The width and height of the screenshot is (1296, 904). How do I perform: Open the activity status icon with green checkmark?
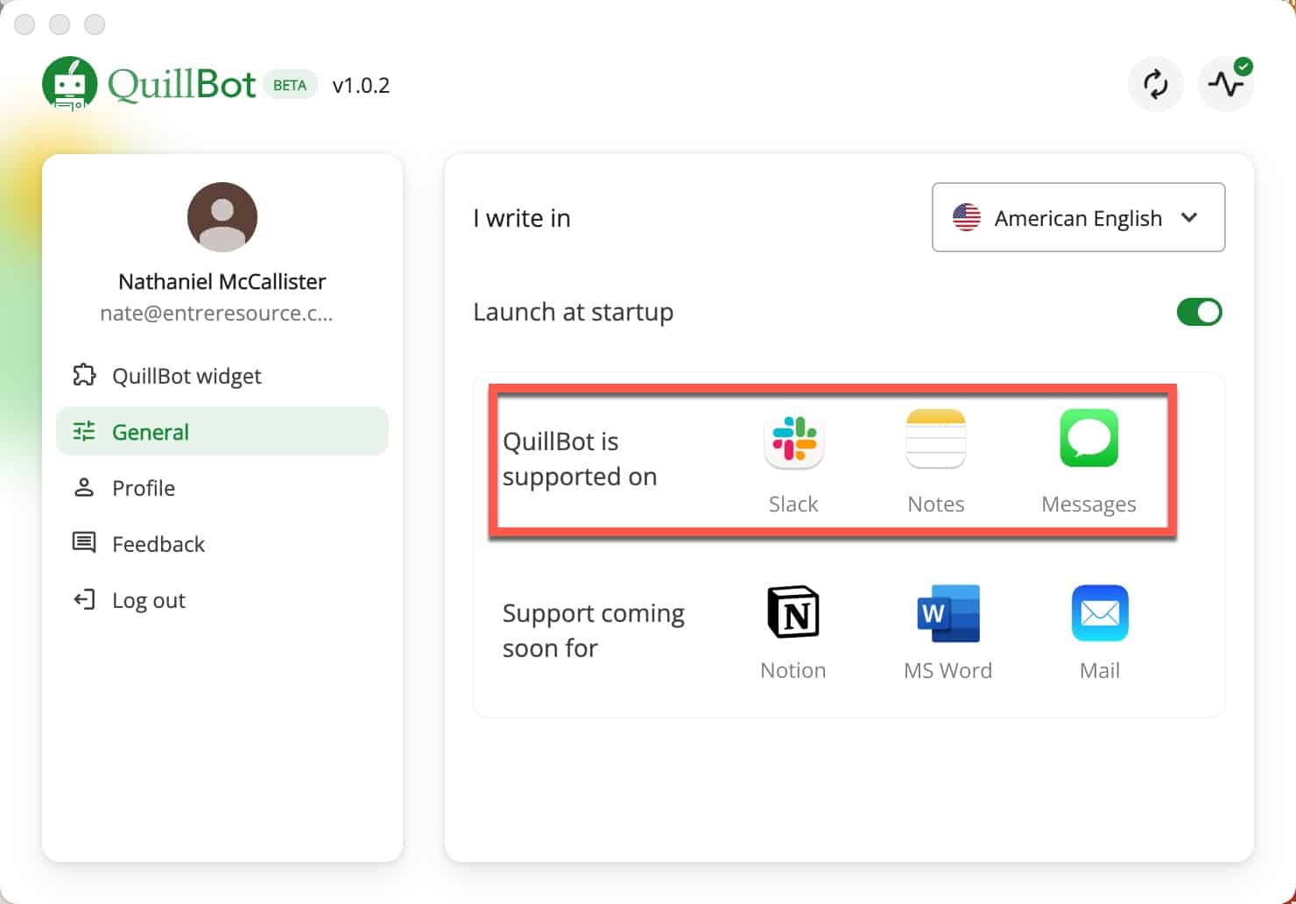coord(1226,84)
